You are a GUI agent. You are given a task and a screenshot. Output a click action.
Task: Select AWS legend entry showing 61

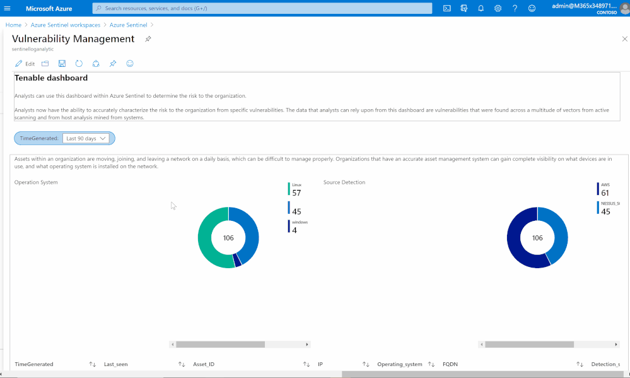coord(604,189)
